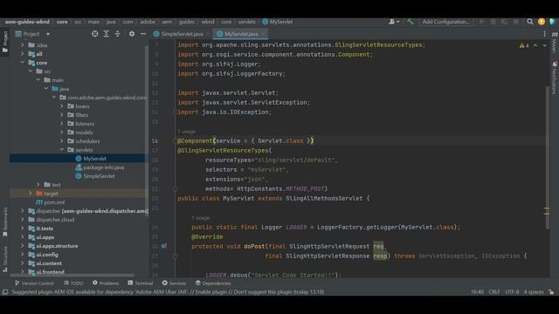Click Collapse All icon in Project toolbar
Screen dimensions: 559x314
click(118, 34)
